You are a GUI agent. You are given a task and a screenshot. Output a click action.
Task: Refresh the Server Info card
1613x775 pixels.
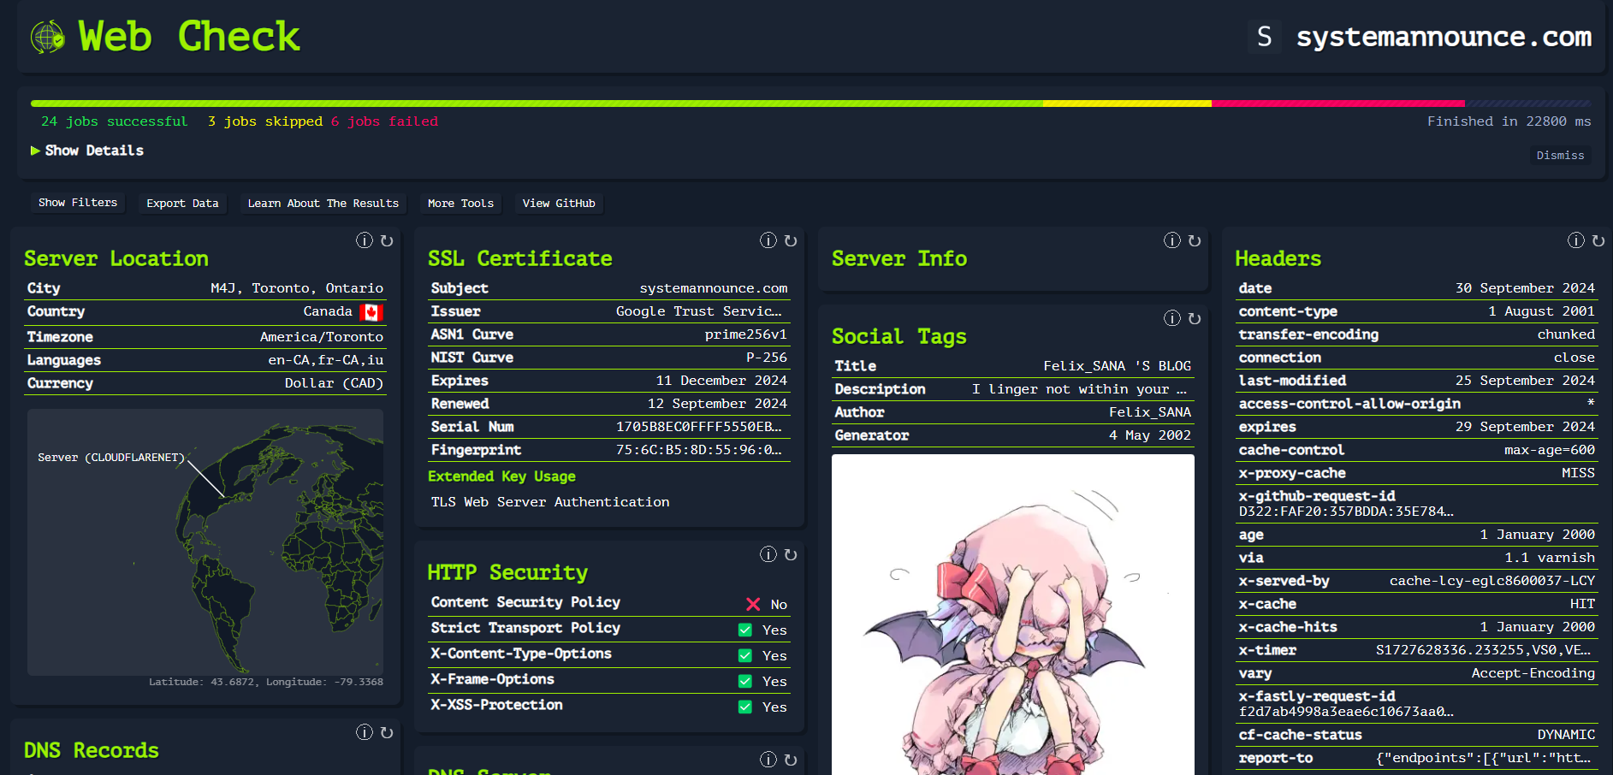point(1195,240)
